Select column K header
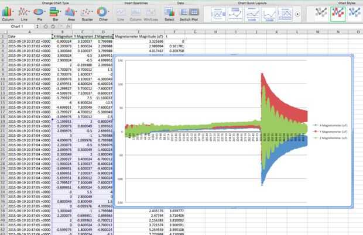The height and width of the screenshot is (235, 363). tap(277, 32)
